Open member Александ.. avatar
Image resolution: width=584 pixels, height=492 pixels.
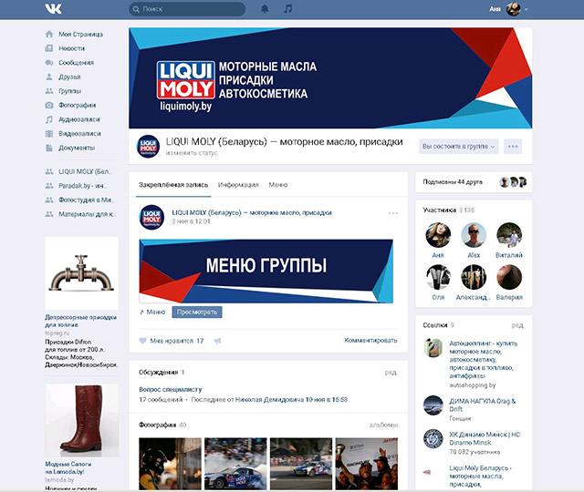[474, 277]
